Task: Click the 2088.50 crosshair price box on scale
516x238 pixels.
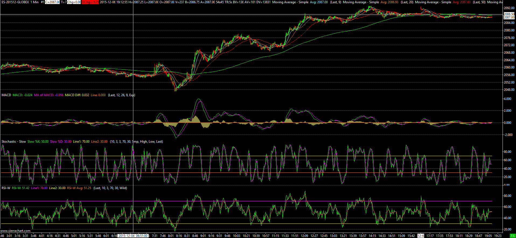Action: click(509, 14)
